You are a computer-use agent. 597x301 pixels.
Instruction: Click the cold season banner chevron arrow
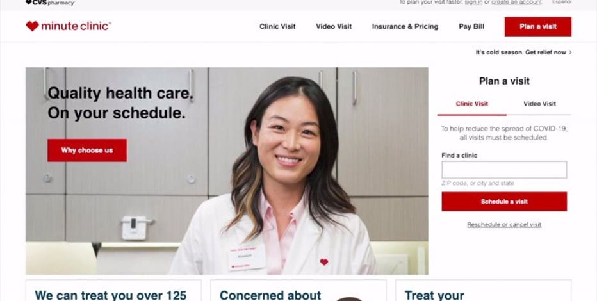[x=570, y=53]
